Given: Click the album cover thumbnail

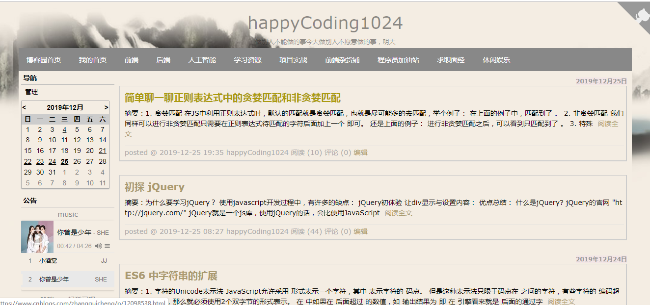Looking at the screenshot, I should (x=37, y=237).
